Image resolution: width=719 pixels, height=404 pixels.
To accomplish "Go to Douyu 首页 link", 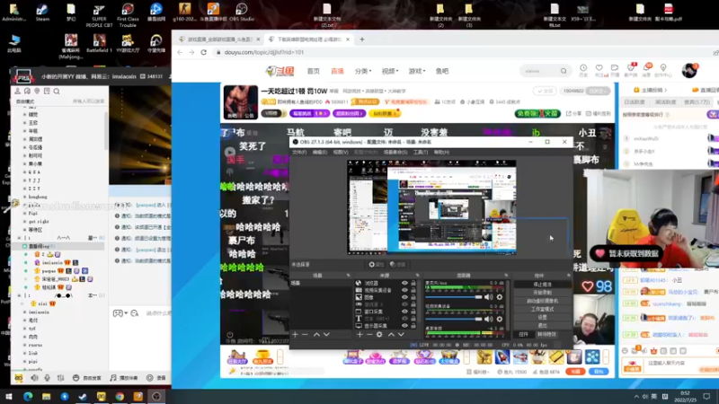I will coord(313,71).
